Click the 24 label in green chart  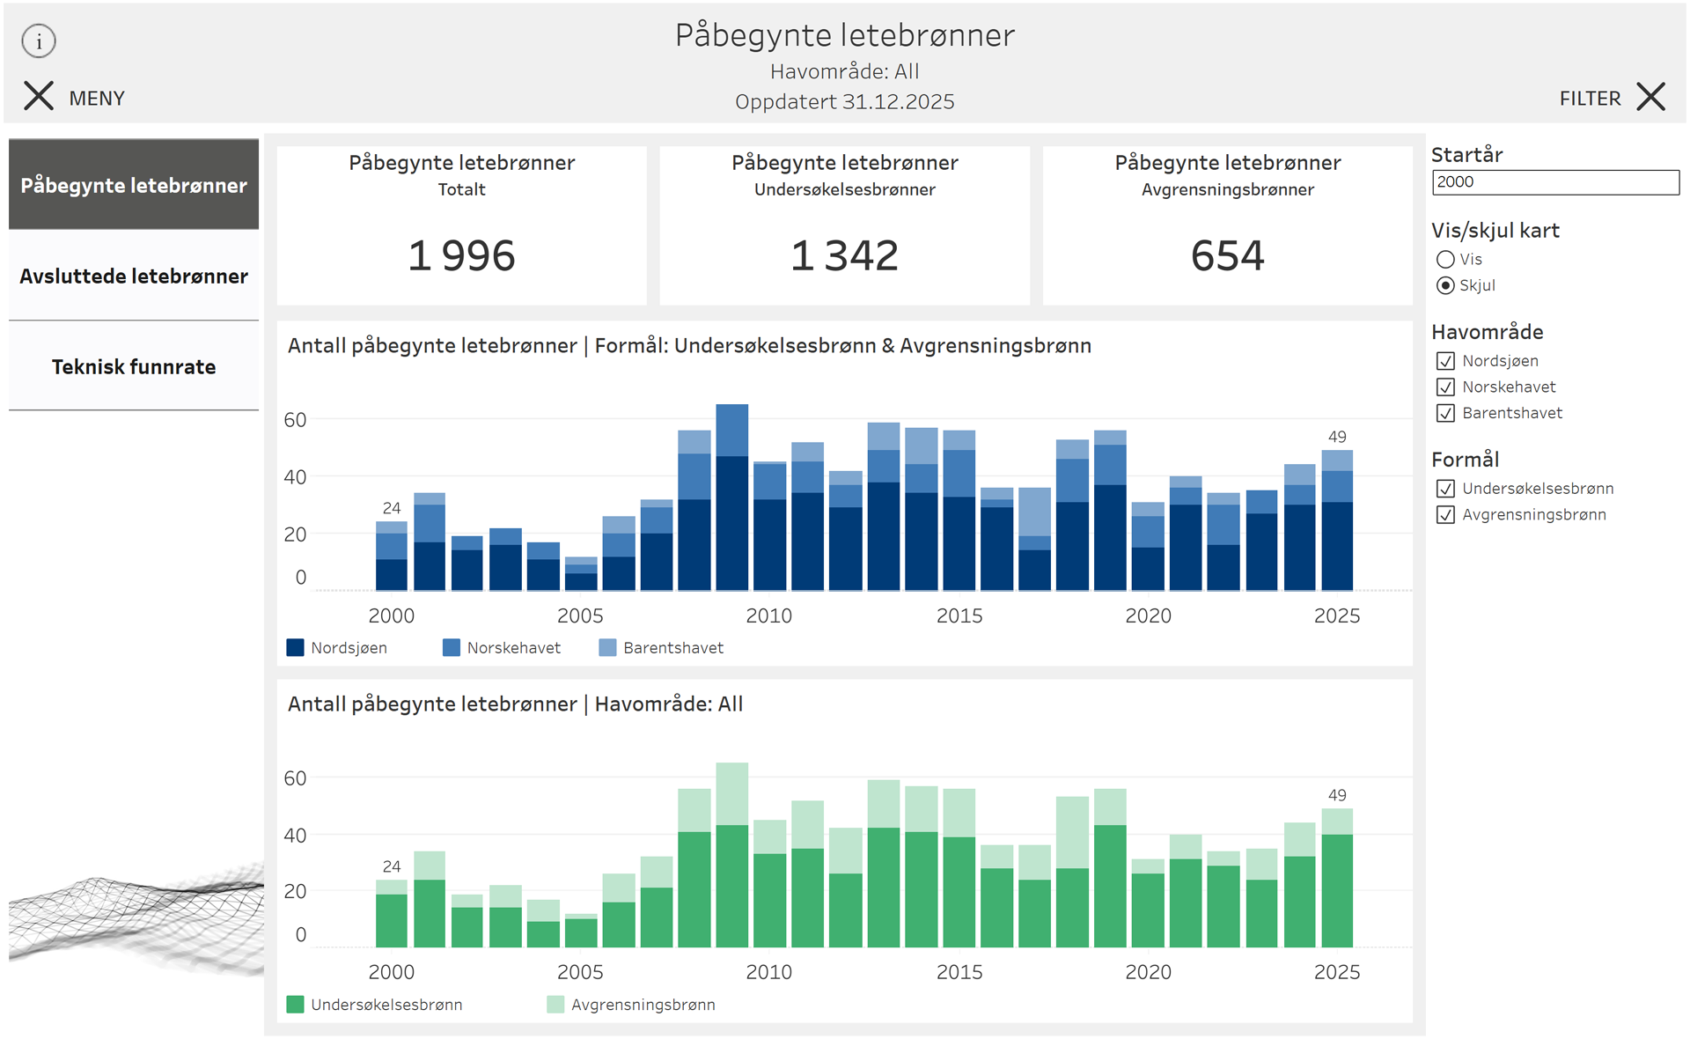392,866
